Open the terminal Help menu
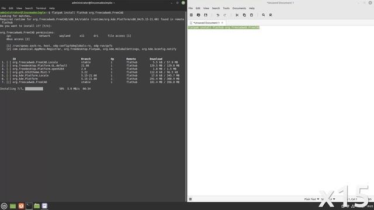 pos(52,8)
